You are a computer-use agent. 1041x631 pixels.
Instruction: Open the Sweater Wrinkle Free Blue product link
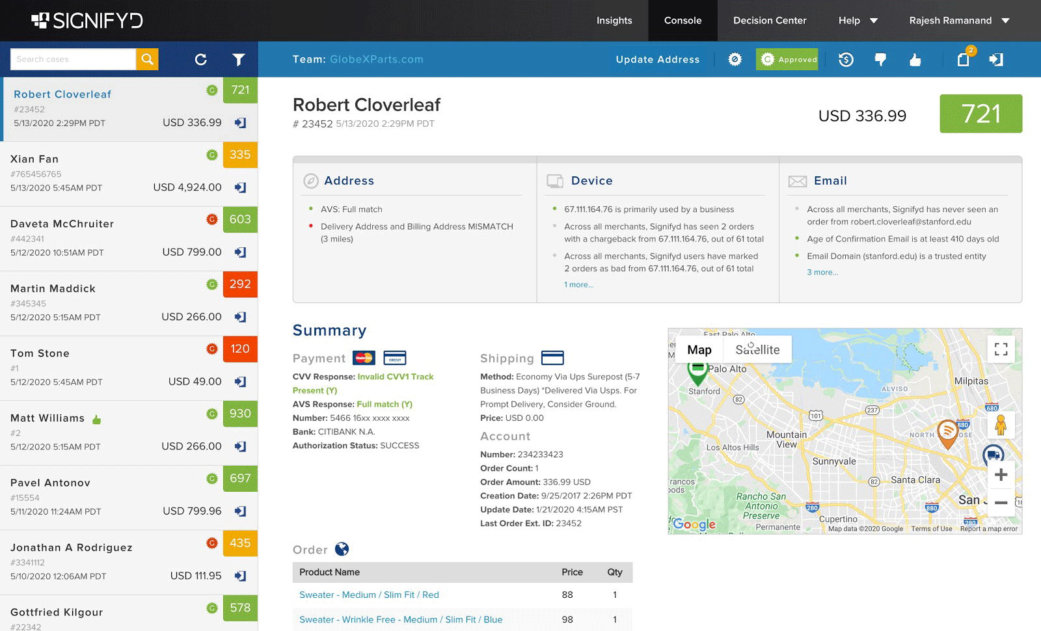pos(401,619)
